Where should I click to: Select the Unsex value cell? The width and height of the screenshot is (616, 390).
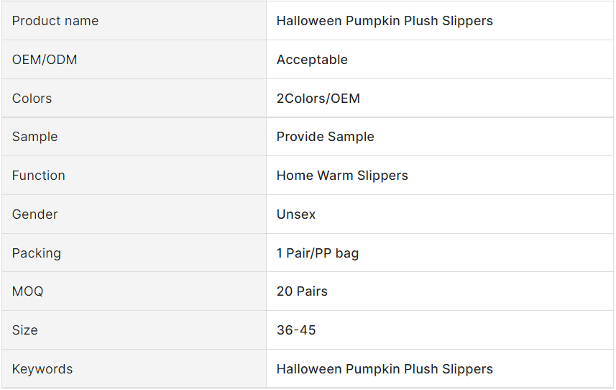pyautogui.click(x=296, y=214)
